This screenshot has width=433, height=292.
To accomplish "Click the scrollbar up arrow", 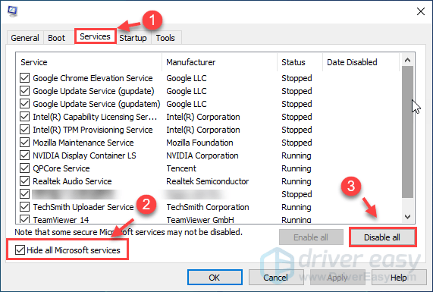I will [x=407, y=60].
